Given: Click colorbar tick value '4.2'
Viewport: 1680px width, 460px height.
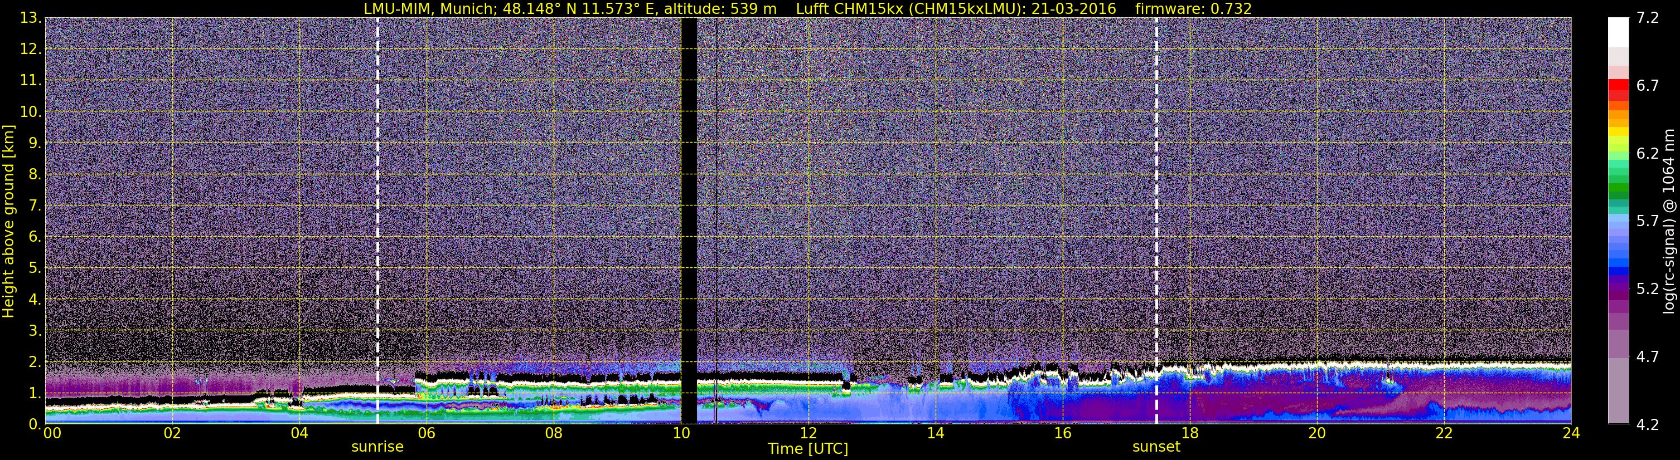Looking at the screenshot, I should 1648,425.
